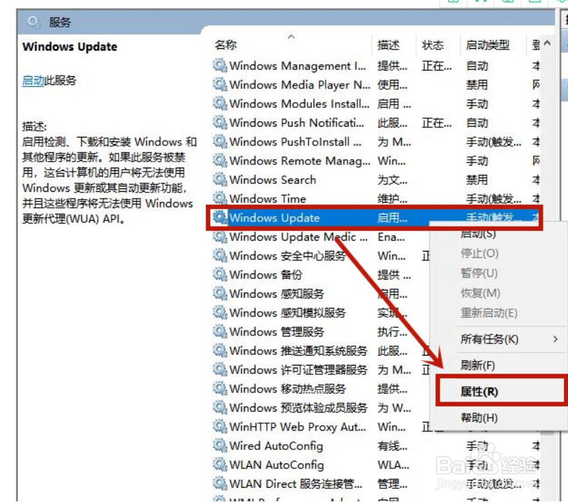Screen dimensions: 568x503
Task: Click the Windows Update title in details pane
Action: click(x=70, y=47)
